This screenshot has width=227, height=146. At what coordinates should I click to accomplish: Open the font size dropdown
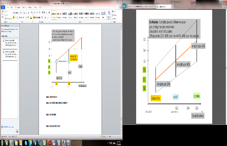click(x=23, y=13)
